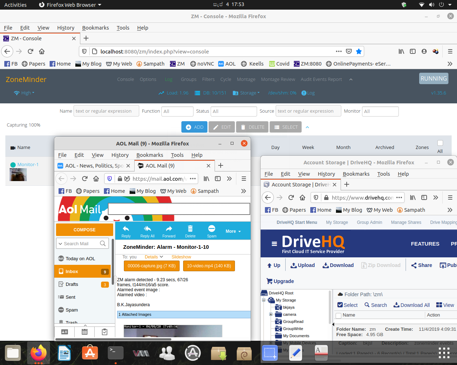Click Slideshow link in email
This screenshot has height=365, width=457.
[181, 257]
